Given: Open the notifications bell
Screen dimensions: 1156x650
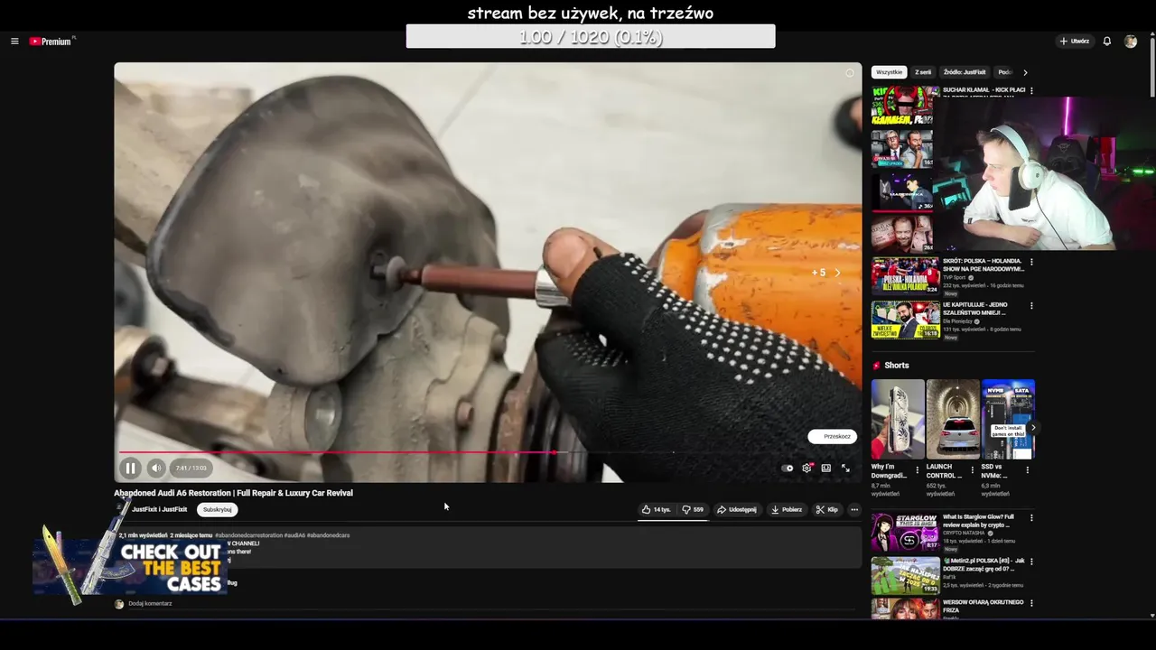Looking at the screenshot, I should tap(1106, 42).
